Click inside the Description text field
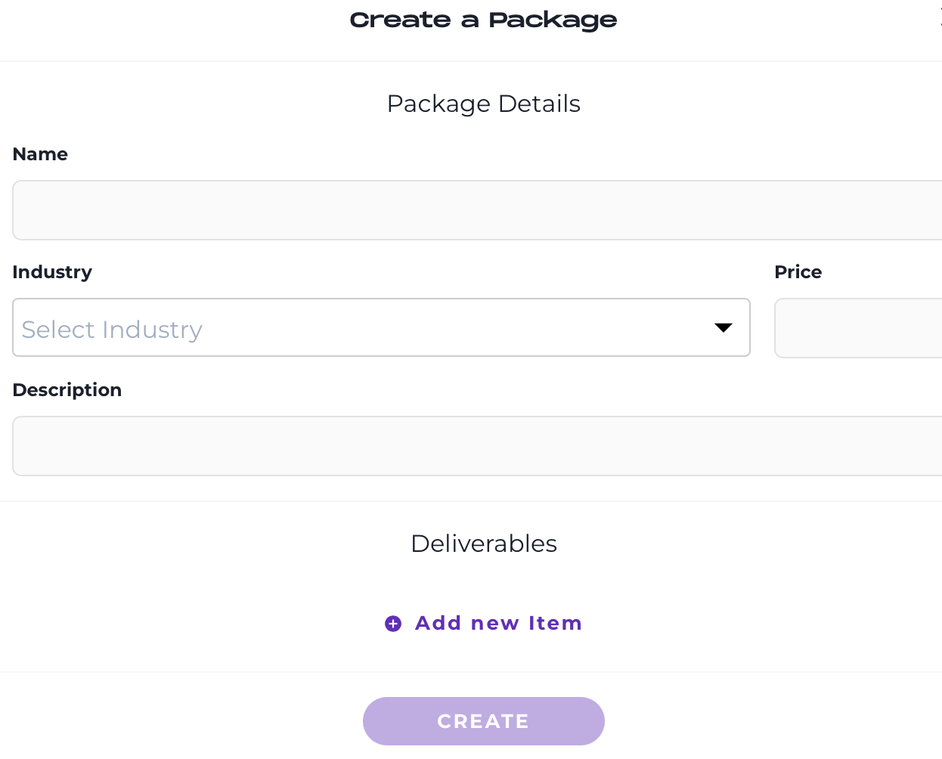 pos(477,446)
